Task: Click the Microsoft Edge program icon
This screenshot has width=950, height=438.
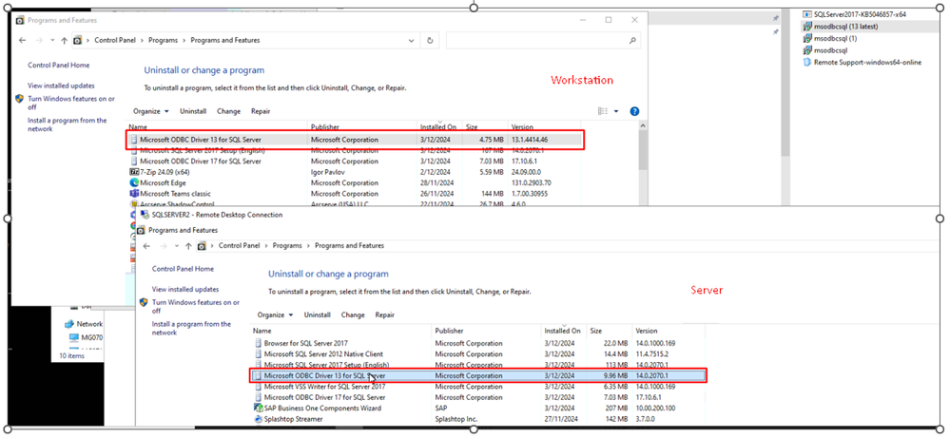Action: coord(134,182)
